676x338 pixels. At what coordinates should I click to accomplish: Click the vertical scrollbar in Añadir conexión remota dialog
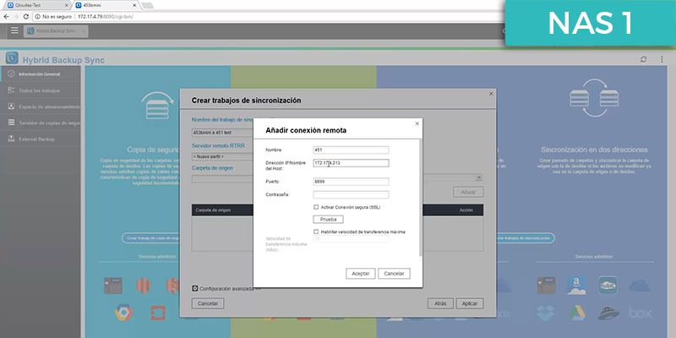click(421, 197)
